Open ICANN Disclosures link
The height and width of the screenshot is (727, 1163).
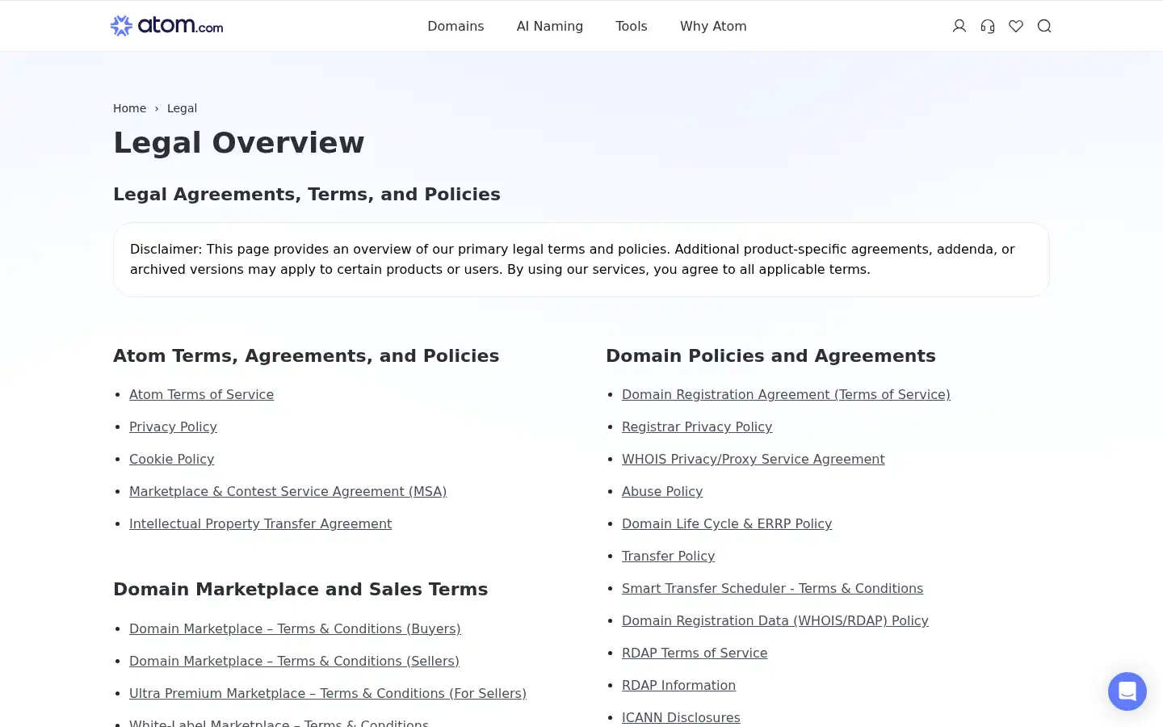[x=681, y=717]
